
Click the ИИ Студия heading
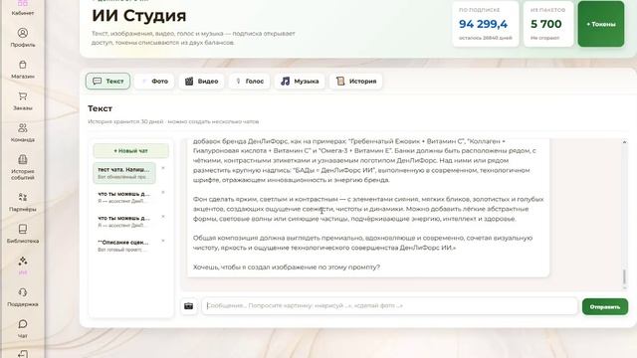tap(139, 16)
